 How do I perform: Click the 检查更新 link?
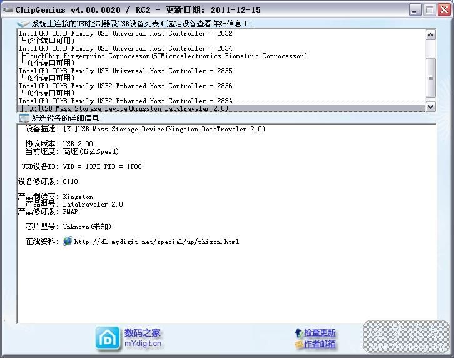tap(320, 333)
